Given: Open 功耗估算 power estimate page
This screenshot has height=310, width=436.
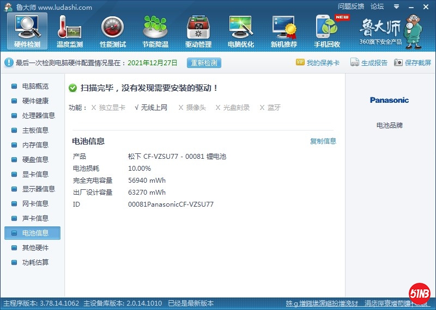Looking at the screenshot, I should 35,263.
